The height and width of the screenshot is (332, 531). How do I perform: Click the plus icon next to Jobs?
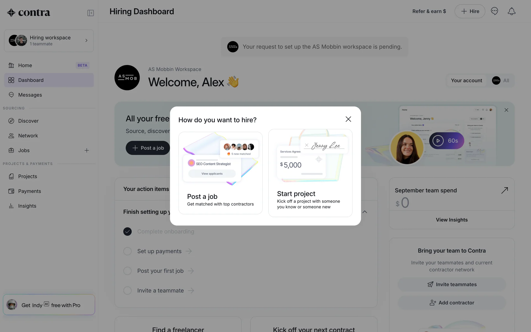[x=87, y=151]
